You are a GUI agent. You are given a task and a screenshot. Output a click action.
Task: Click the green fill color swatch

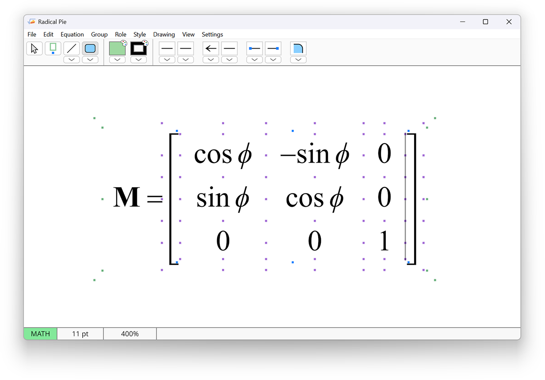click(117, 48)
